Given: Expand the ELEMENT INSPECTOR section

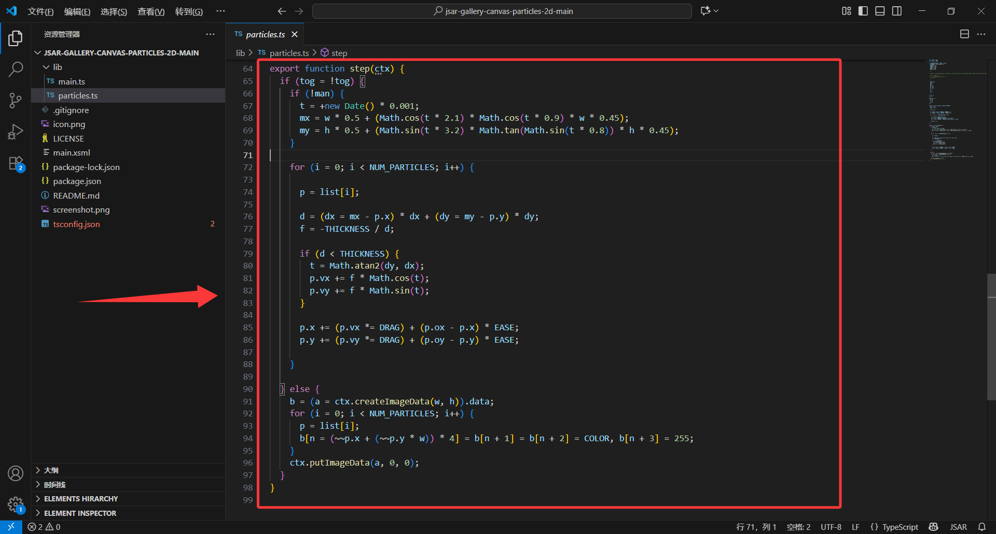Looking at the screenshot, I should coord(80,513).
